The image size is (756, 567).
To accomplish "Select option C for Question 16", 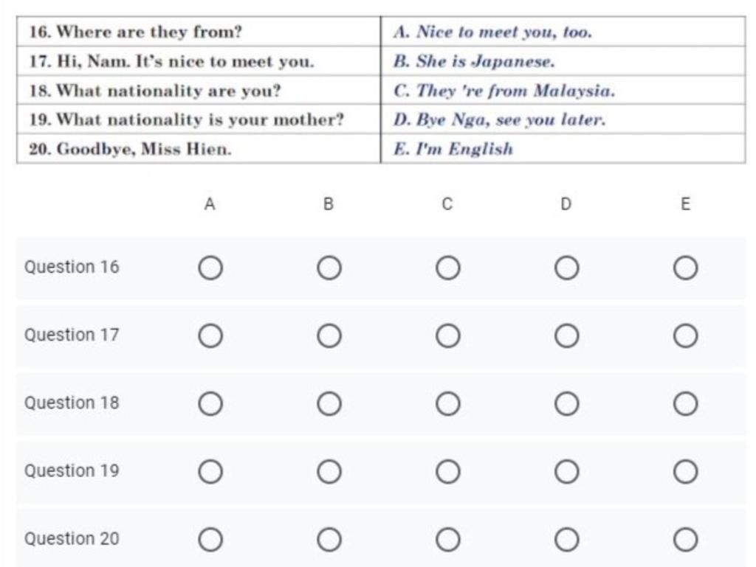I will [x=447, y=268].
